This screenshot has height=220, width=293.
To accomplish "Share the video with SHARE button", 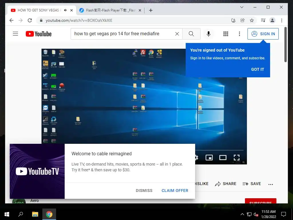I will point(225,184).
